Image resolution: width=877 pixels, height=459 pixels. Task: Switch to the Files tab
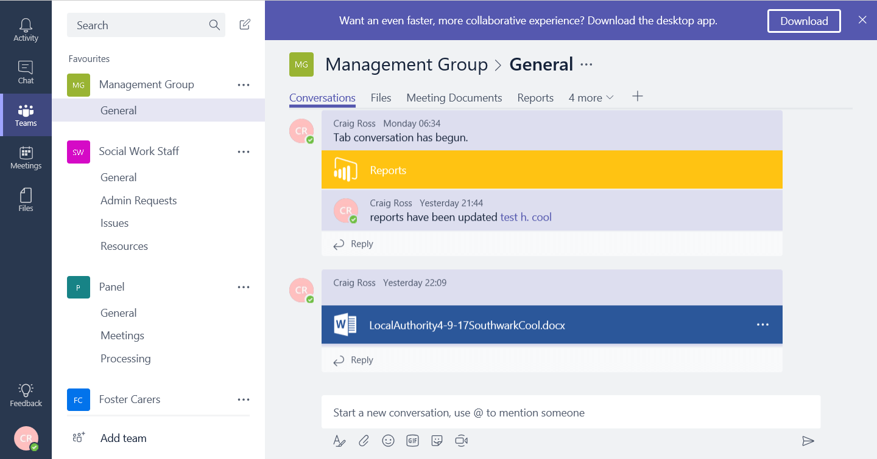tap(381, 98)
